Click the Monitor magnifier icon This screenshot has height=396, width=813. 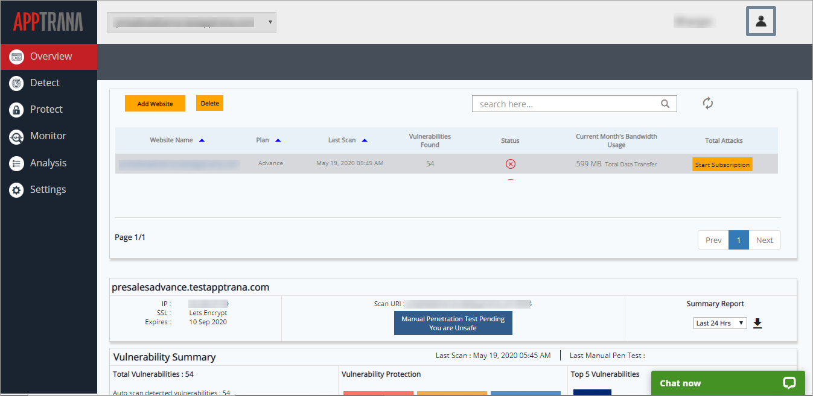(x=17, y=137)
